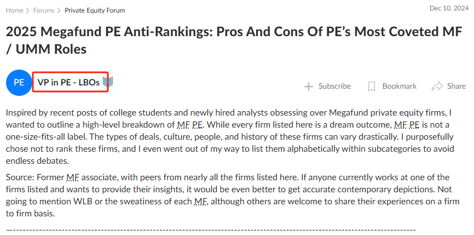Click the blue PE avatar circle

coord(19,83)
